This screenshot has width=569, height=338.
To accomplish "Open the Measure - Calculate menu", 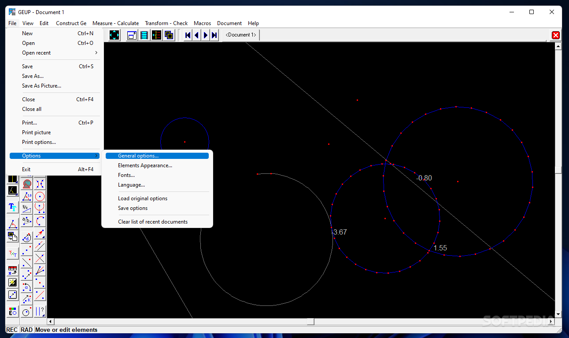I will pos(115,23).
